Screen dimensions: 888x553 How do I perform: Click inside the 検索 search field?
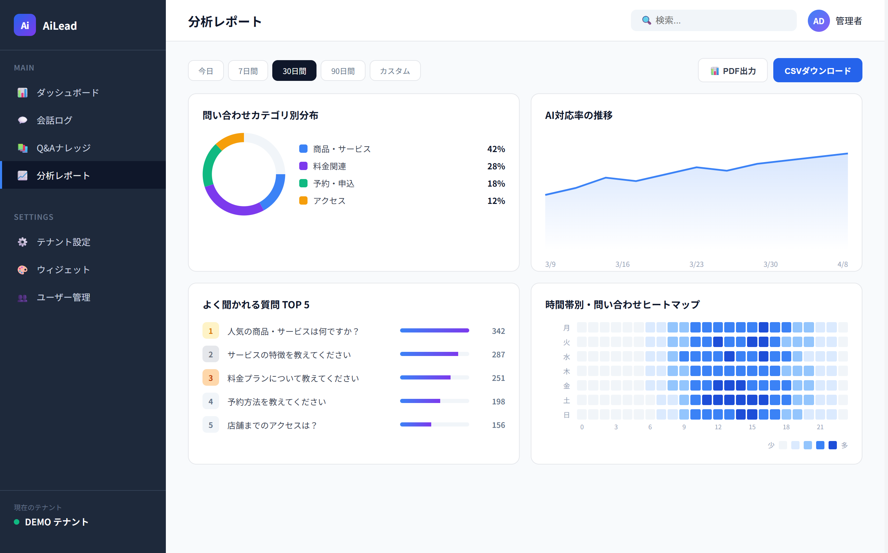(x=713, y=20)
